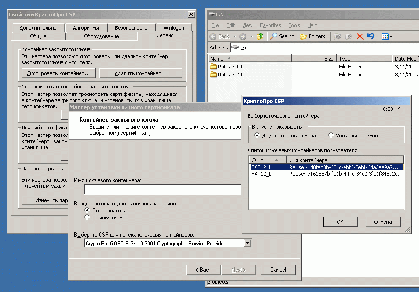Select container RaUser-7162557b row
Viewport: 419px width, 292px height.
[x=326, y=174]
